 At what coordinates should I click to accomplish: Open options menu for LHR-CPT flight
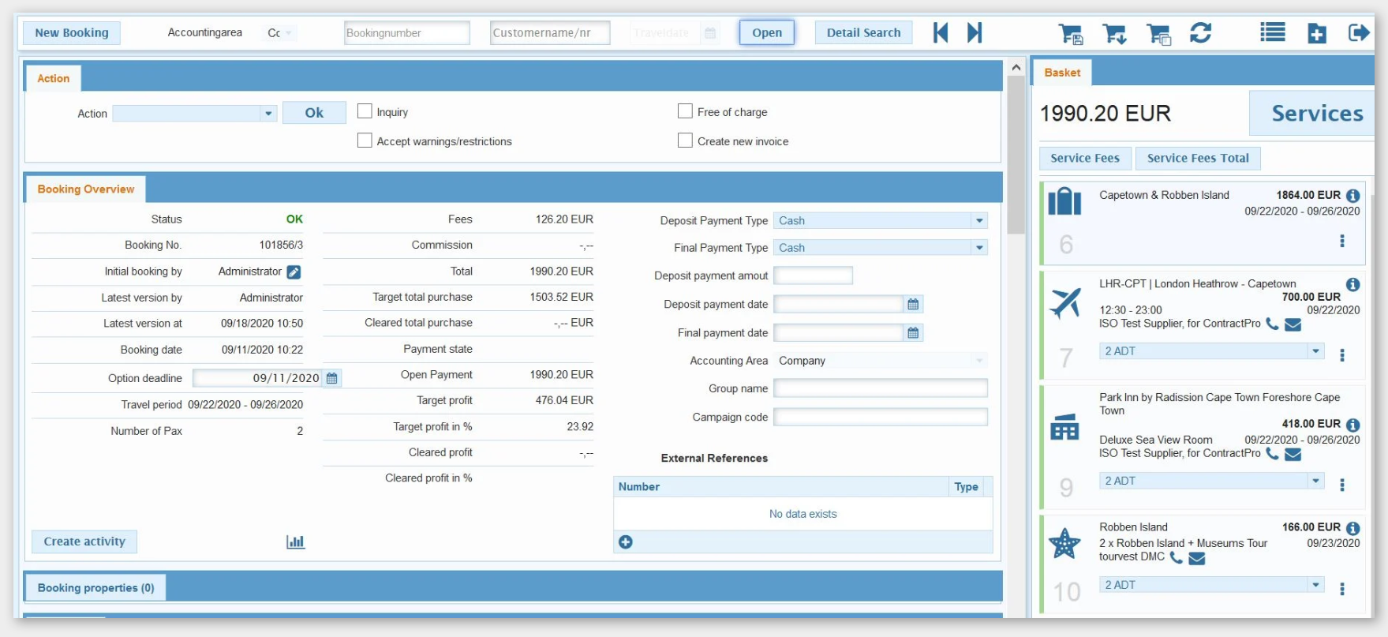point(1341,355)
